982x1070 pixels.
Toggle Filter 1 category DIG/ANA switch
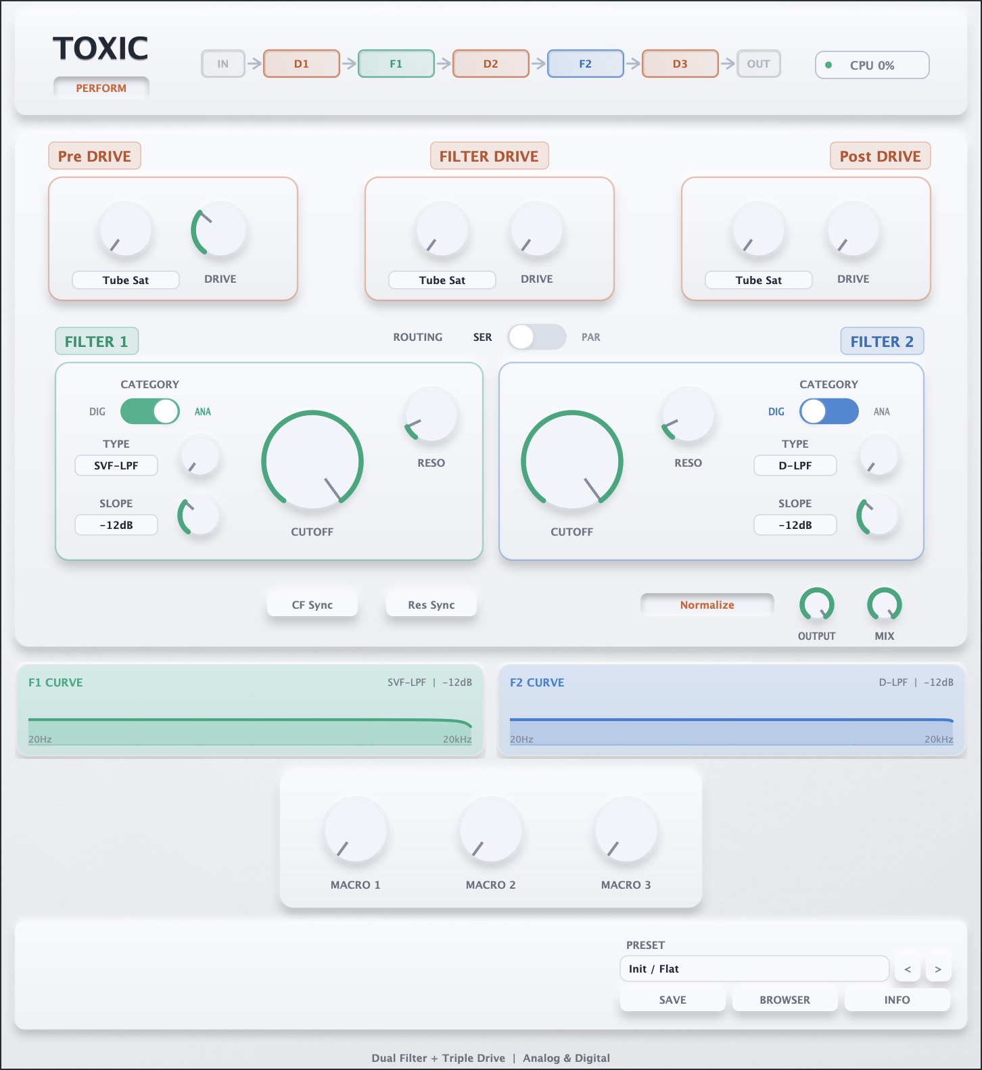(150, 411)
